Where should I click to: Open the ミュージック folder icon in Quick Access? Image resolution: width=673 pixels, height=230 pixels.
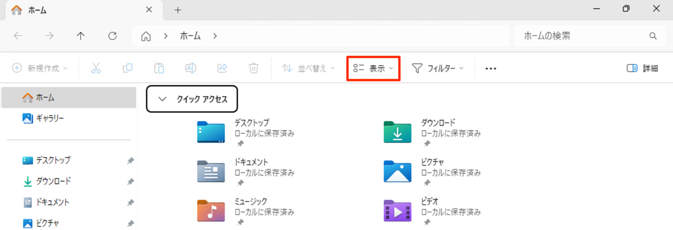211,210
